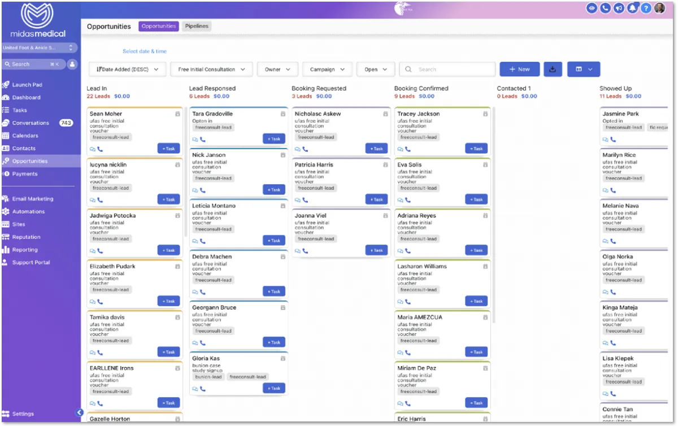
Task: Open the board view layout dropdown
Action: click(584, 69)
